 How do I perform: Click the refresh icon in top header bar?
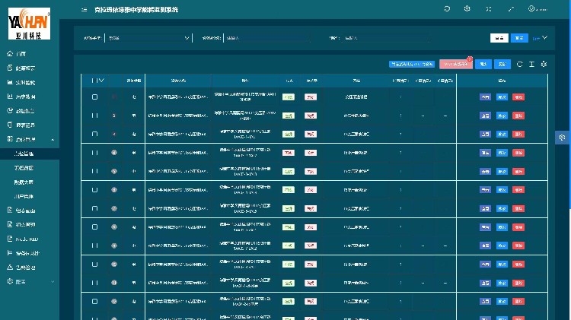click(x=447, y=9)
